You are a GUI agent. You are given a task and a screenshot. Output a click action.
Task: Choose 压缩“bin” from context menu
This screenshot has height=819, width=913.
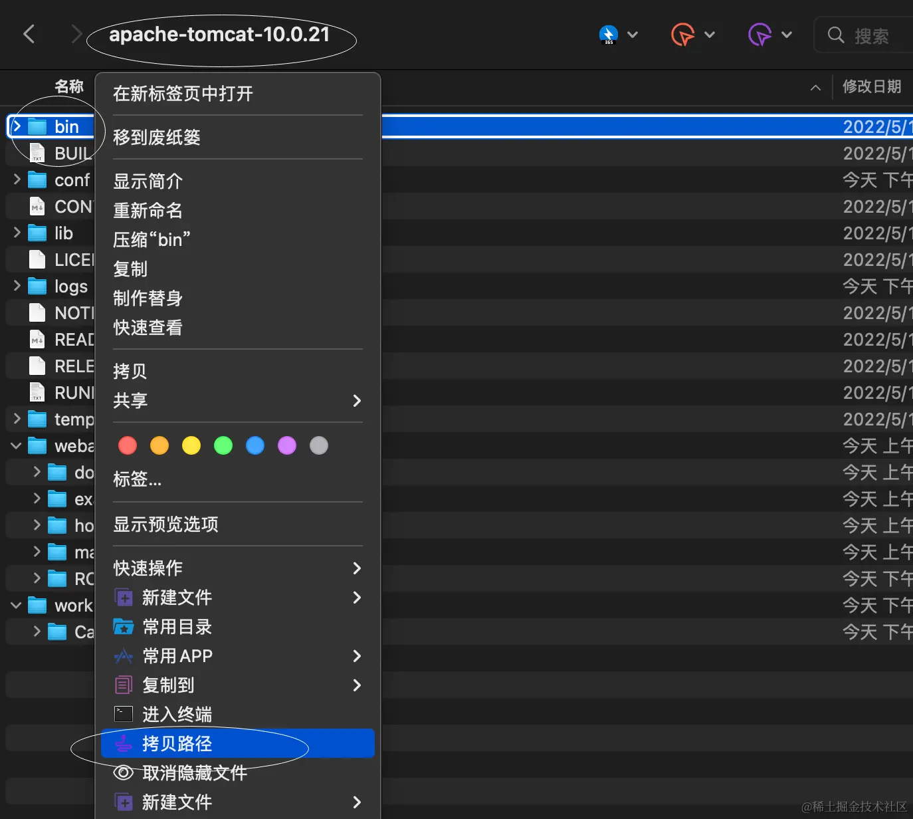coord(238,240)
